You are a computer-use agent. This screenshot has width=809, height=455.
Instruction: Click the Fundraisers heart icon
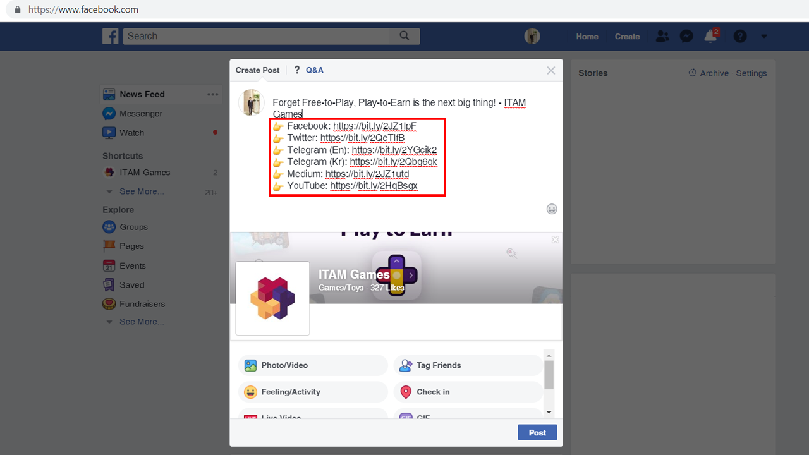[109, 304]
